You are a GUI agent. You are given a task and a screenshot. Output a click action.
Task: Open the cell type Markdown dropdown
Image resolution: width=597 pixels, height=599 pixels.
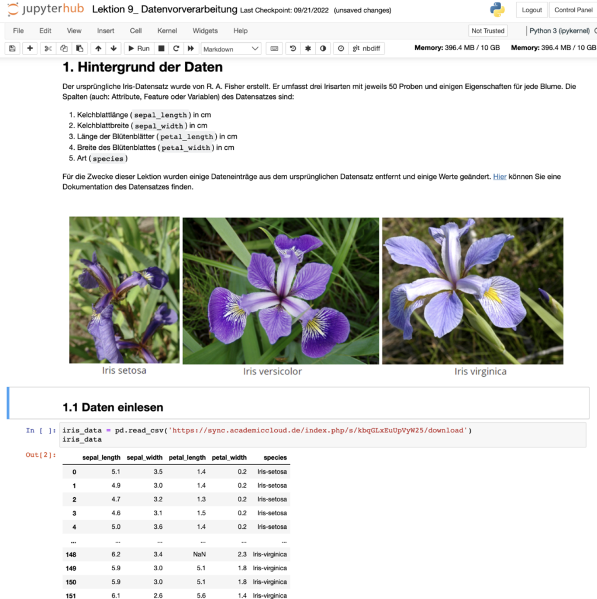pos(231,49)
